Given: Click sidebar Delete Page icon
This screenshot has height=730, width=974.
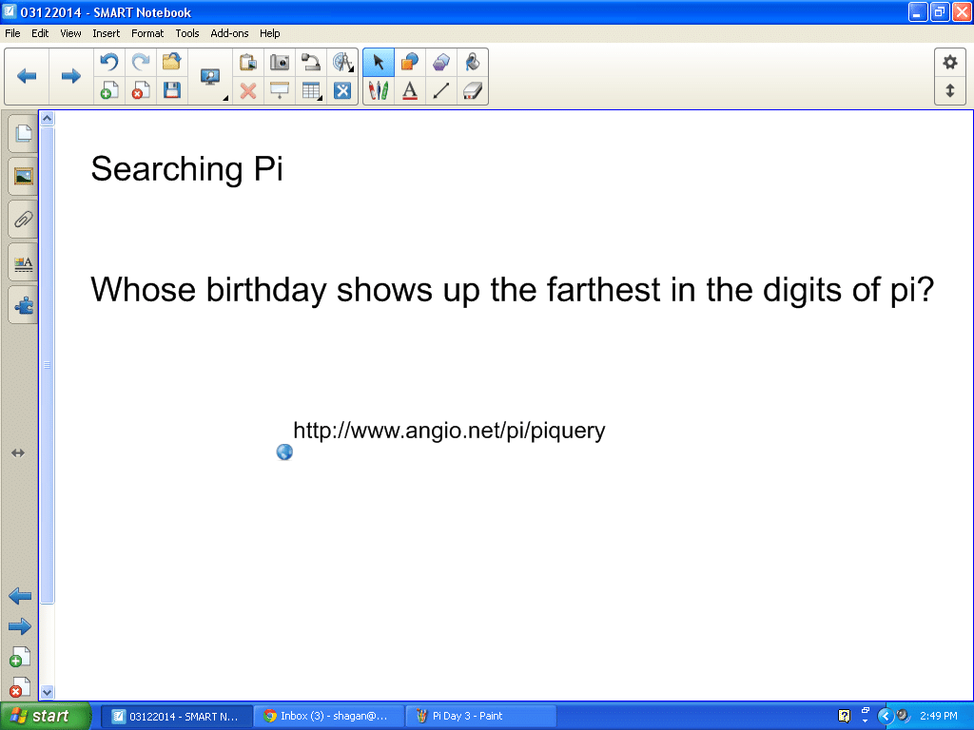Looking at the screenshot, I should (20, 687).
